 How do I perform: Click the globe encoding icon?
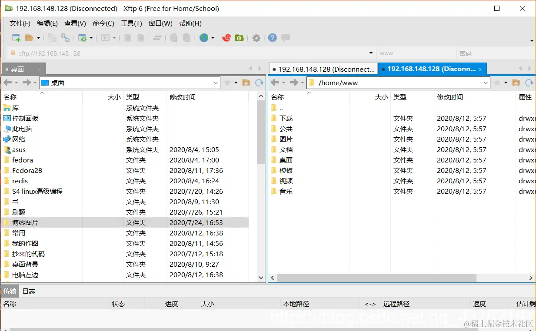point(203,38)
